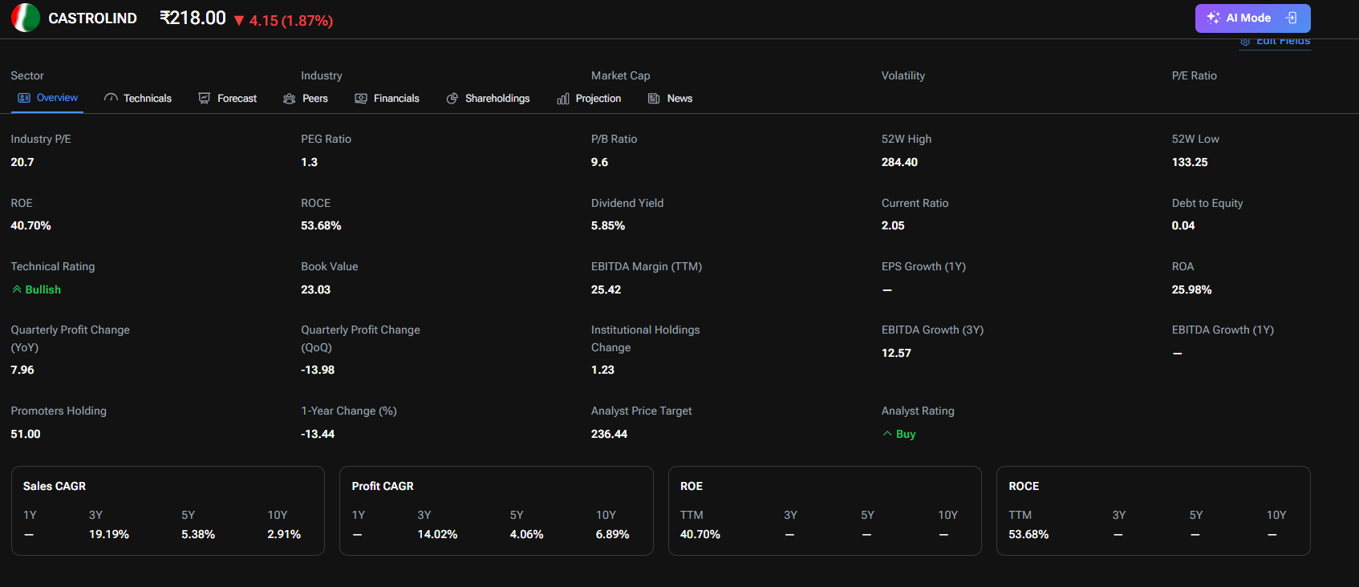Click the Debt to Equity value 0.04
This screenshot has height=587, width=1359.
point(1183,225)
